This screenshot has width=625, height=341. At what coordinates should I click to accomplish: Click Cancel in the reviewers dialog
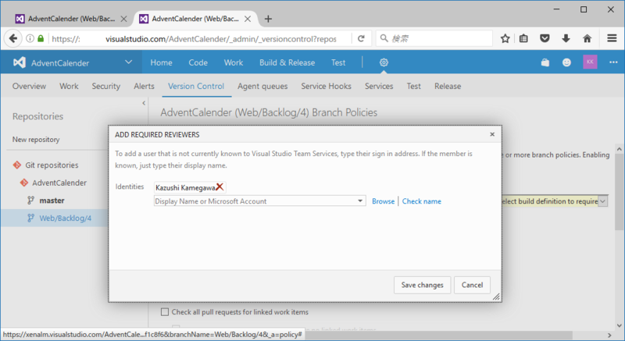pos(472,285)
